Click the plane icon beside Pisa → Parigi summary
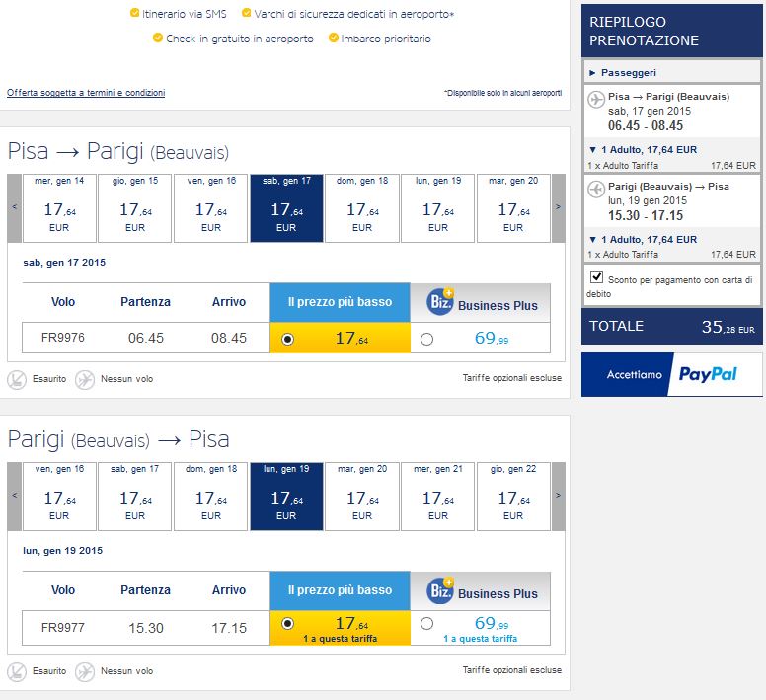The width and height of the screenshot is (766, 700). [x=596, y=99]
